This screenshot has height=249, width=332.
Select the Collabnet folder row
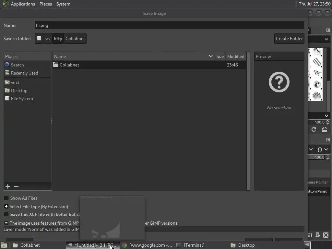tap(149, 65)
